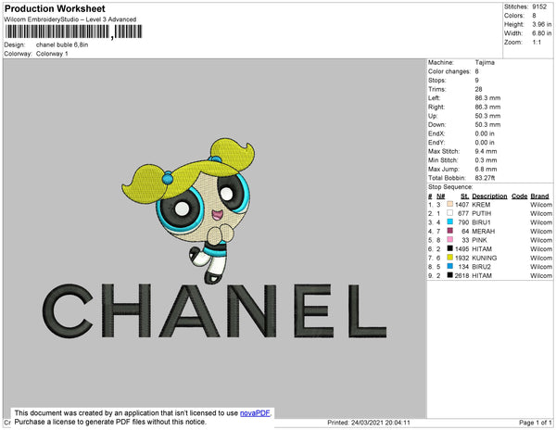Click the 'Up:' label
The height and width of the screenshot is (430, 556).
433,116
